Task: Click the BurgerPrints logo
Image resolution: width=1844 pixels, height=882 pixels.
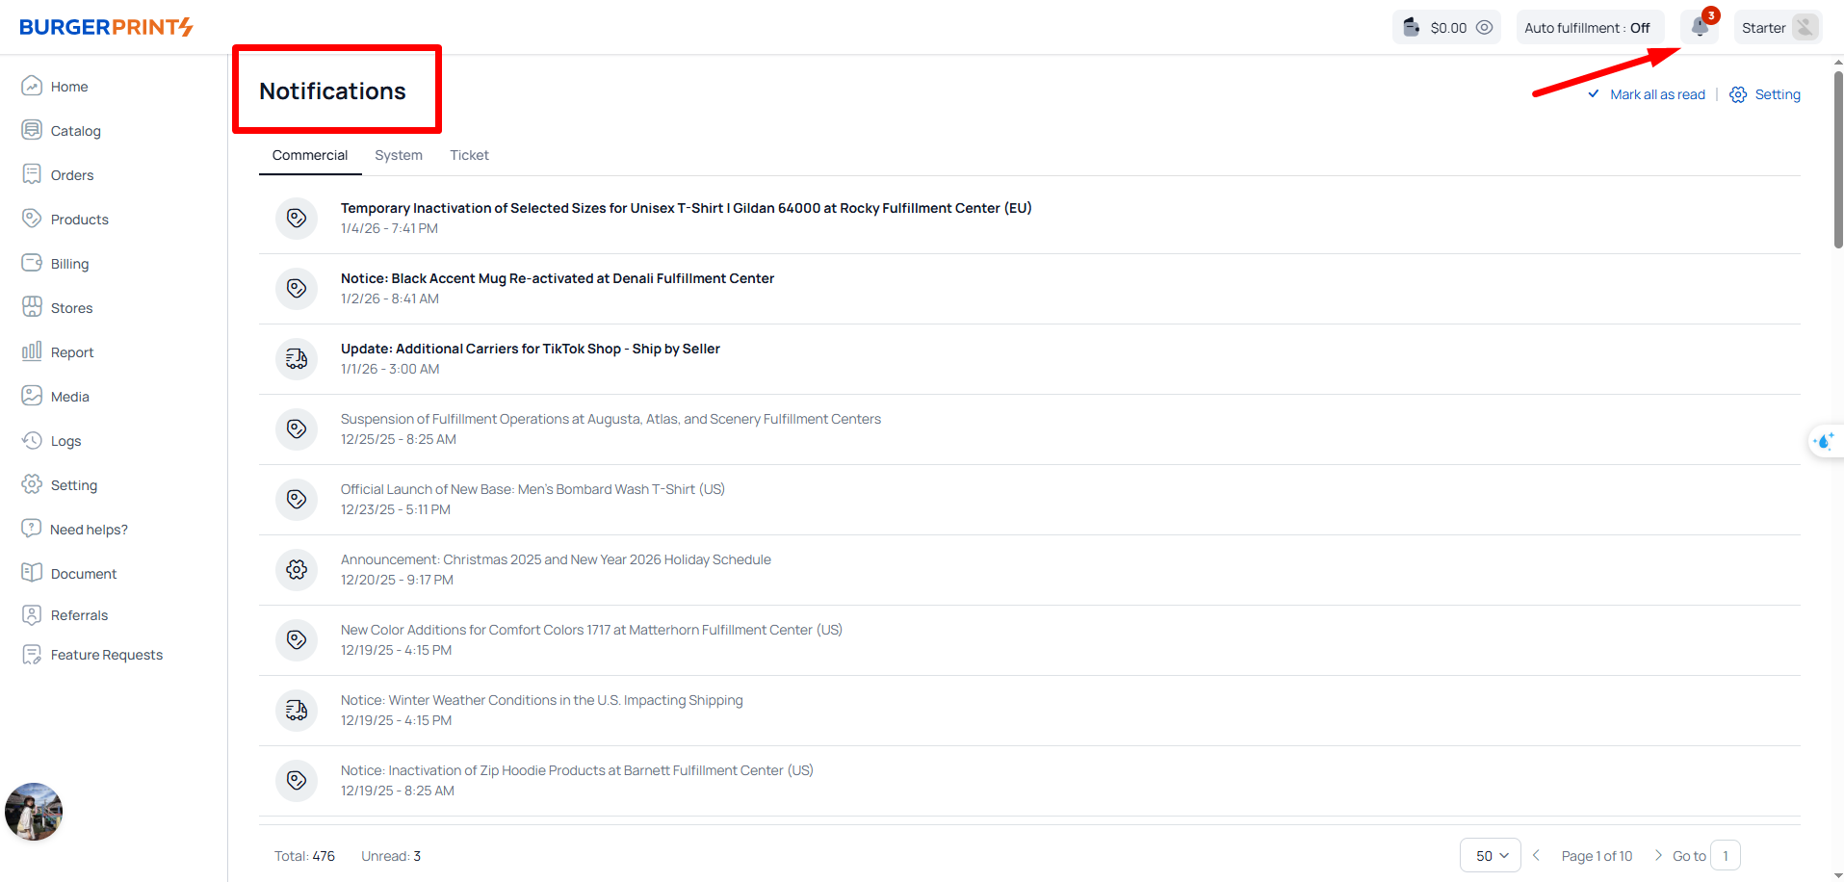Action: [106, 27]
